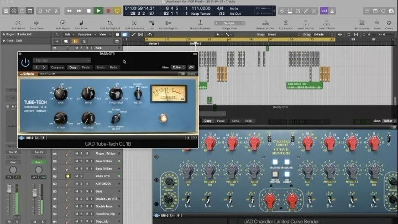Viewport: 398px width, 224px height.
Task: Adjust the Tube-Tech Ratio knob
Action: tap(88, 93)
